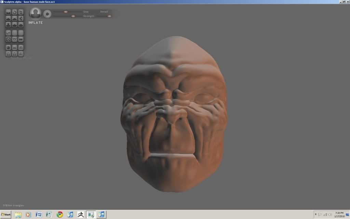Click the "Strength" slider label
The height and width of the screenshot is (219, 350).
(89, 16)
